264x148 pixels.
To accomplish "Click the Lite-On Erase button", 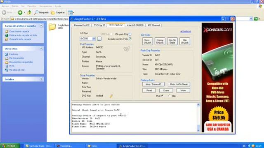I will pos(172,41).
